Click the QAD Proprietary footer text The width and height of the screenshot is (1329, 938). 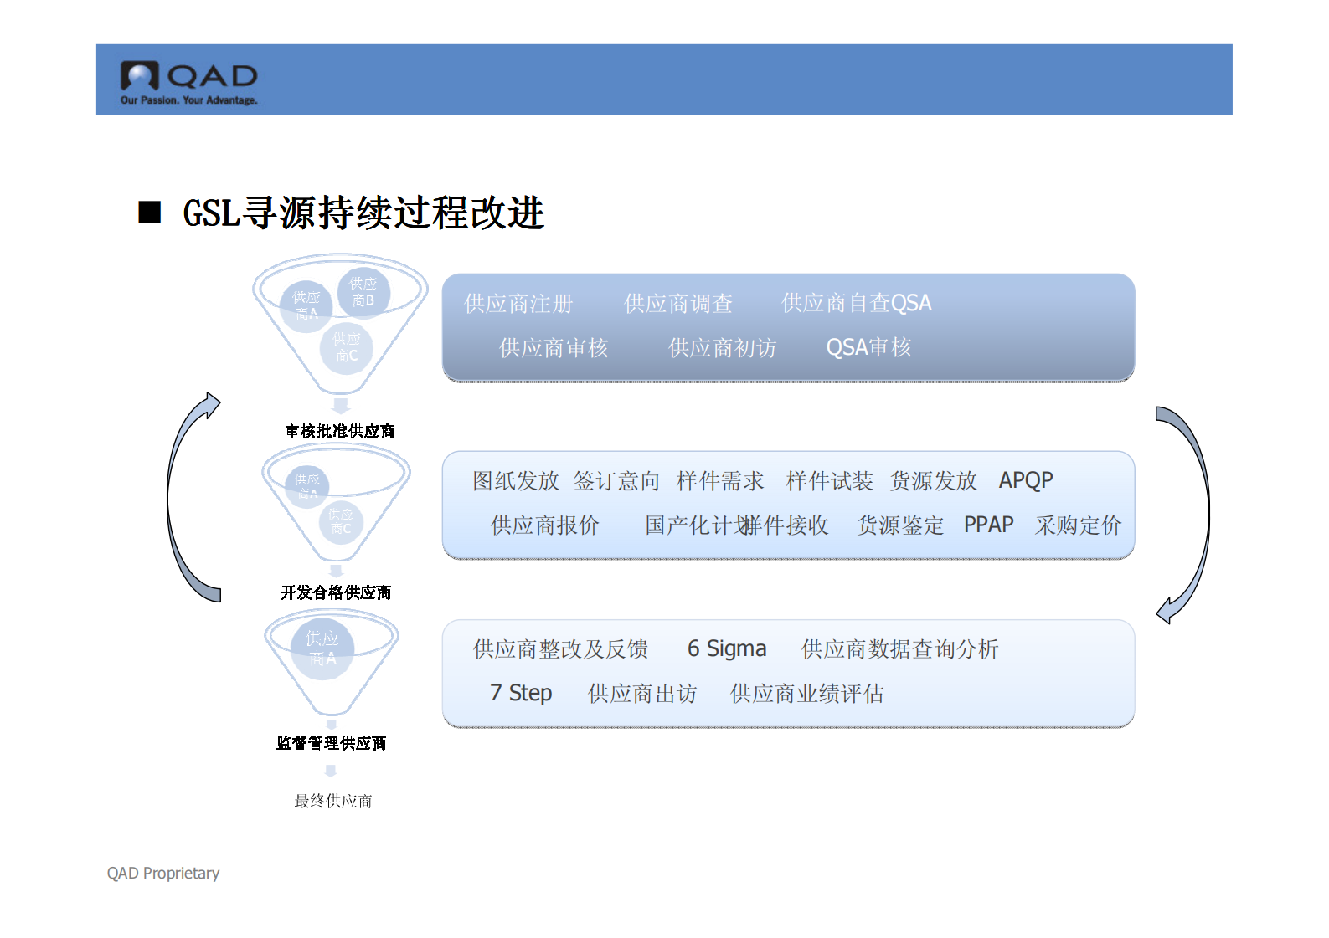(x=163, y=874)
